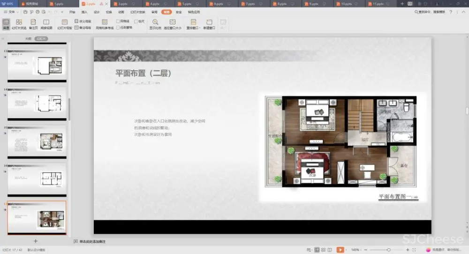Viewport: 469px width, 254px height.
Task: Click the fit slide icon in status bar
Action: [x=414, y=249]
